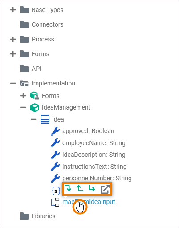The width and height of the screenshot is (179, 228).
Task: Click the green up-left arrow quick-action icon
Action: tap(80, 188)
